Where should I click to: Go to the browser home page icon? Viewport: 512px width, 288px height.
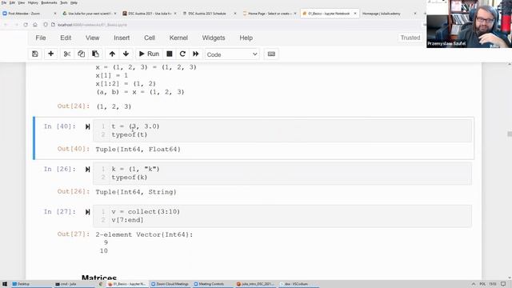[35, 25]
